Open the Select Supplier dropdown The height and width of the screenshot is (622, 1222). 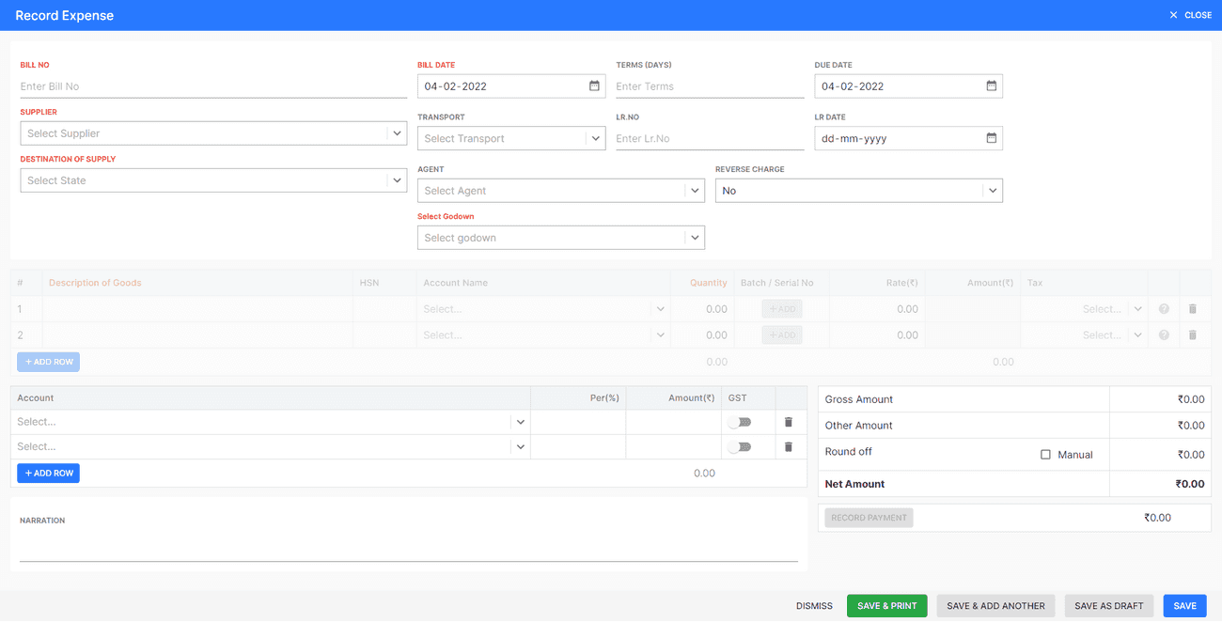(x=213, y=132)
